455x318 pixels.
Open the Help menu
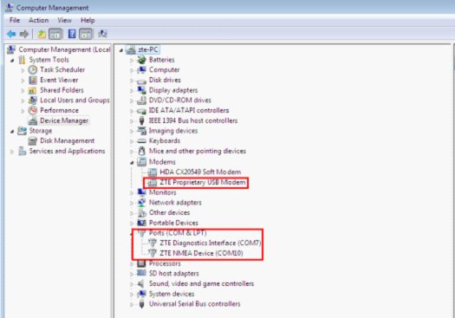(x=88, y=20)
